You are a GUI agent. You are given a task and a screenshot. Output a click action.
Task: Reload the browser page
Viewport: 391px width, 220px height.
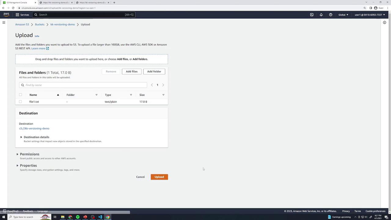[13, 8]
